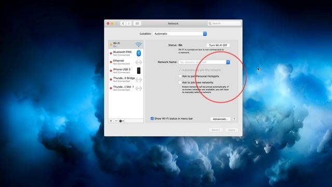Screen dimensions: 332x187
Task: Open the Advanced settings
Action: (x=220, y=119)
